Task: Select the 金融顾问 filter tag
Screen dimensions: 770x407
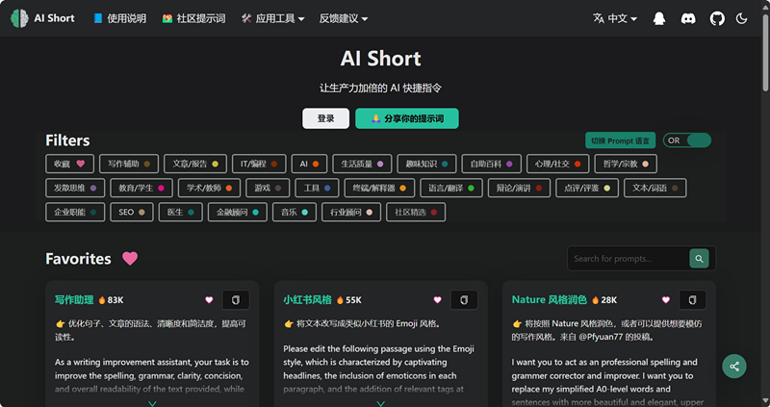Action: pyautogui.click(x=238, y=212)
